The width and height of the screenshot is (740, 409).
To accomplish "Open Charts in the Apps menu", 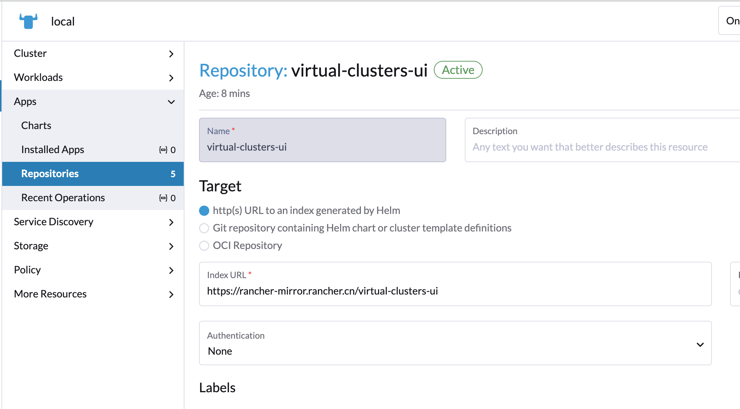I will pos(36,125).
